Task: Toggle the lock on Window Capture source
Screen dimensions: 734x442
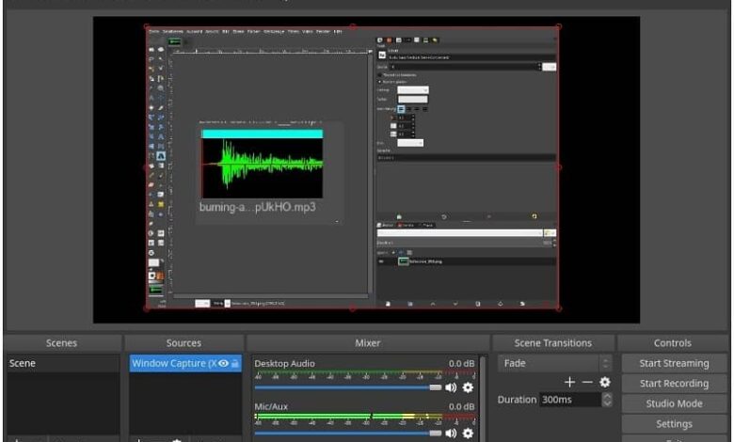Action: [235, 363]
